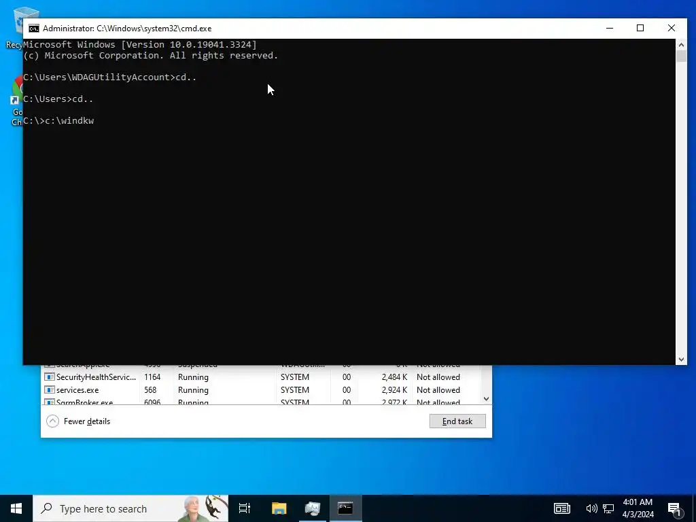Click End task button in Task Manager
The width and height of the screenshot is (696, 522).
click(x=457, y=421)
